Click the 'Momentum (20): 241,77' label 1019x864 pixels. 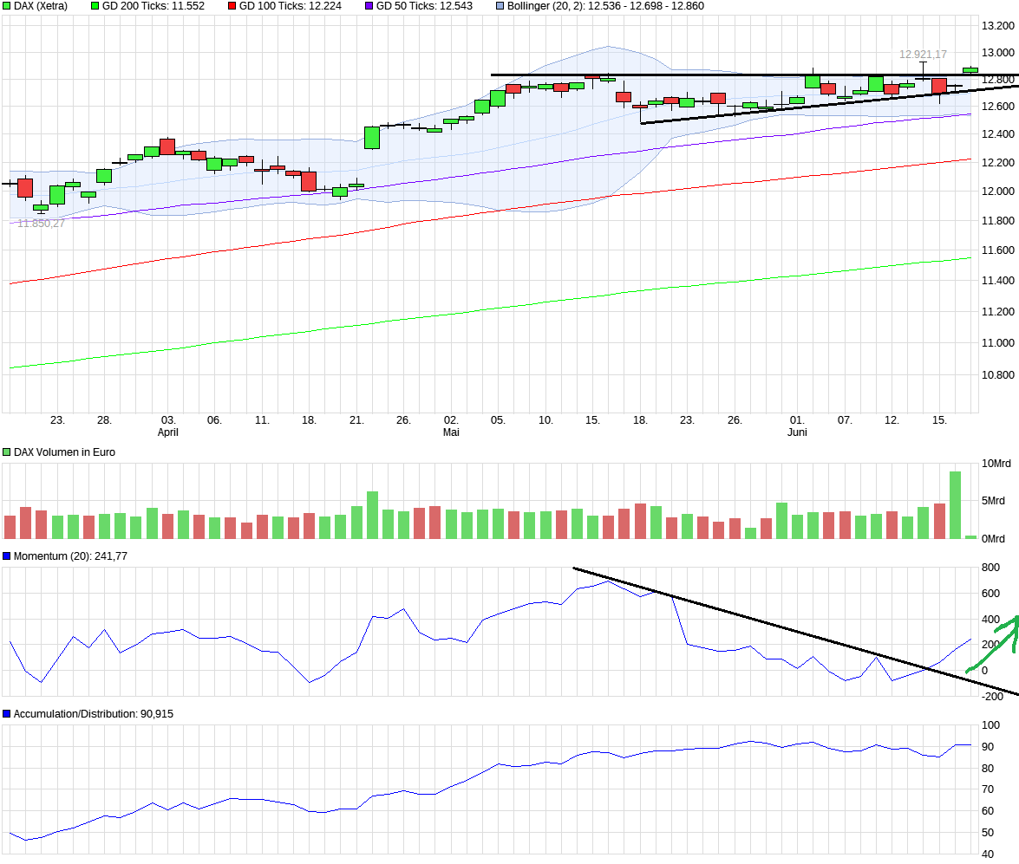click(70, 556)
